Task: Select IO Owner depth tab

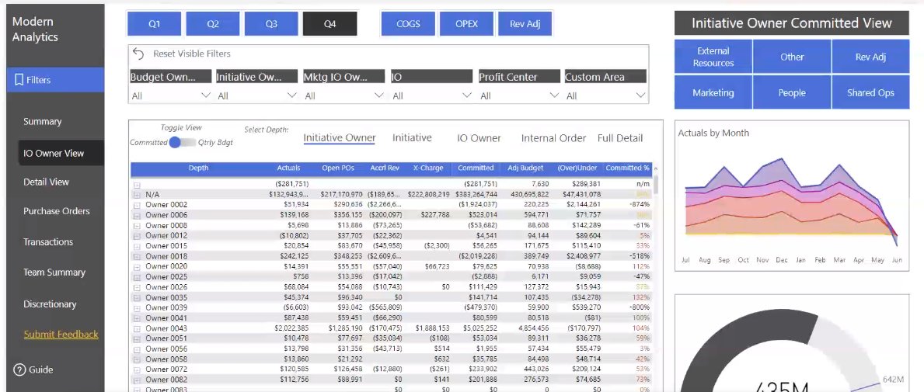Action: pyautogui.click(x=479, y=138)
